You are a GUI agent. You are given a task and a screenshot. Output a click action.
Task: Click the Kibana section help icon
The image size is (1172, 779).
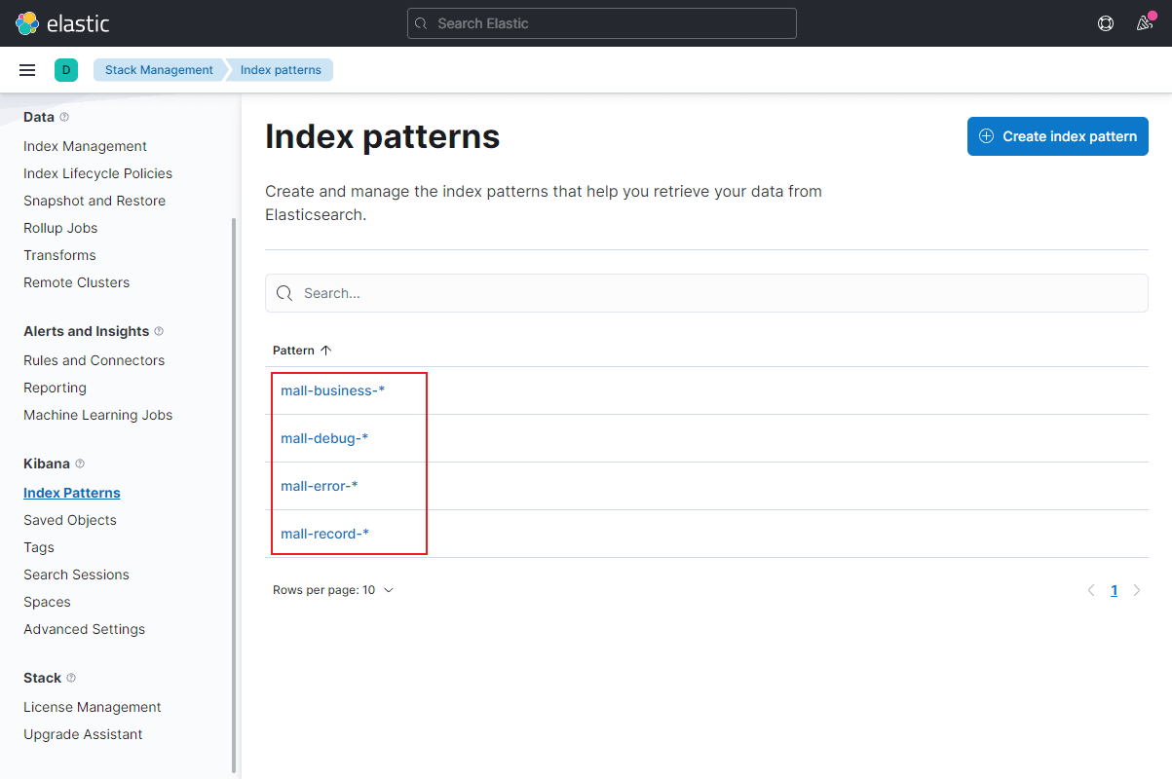(x=80, y=464)
